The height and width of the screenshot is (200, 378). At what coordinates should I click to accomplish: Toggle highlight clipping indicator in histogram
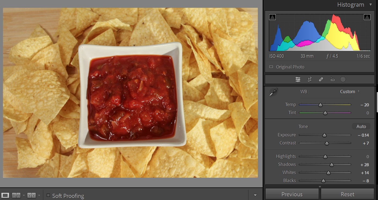367,17
